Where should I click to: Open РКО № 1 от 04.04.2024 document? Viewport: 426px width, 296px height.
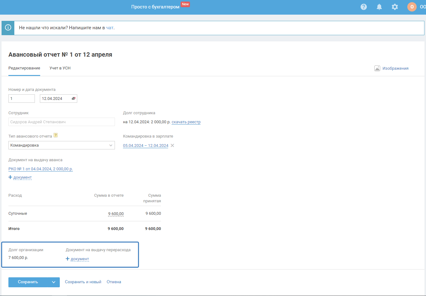[40, 169]
